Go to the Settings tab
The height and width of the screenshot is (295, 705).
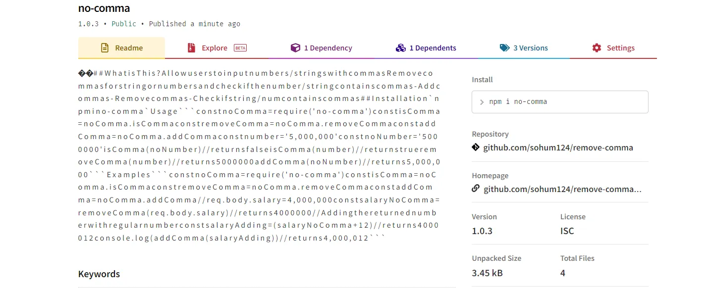click(x=613, y=48)
